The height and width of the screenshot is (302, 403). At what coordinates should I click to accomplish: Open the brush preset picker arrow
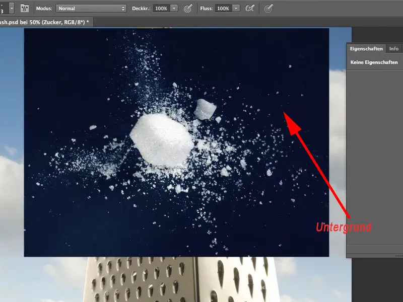[12, 8]
